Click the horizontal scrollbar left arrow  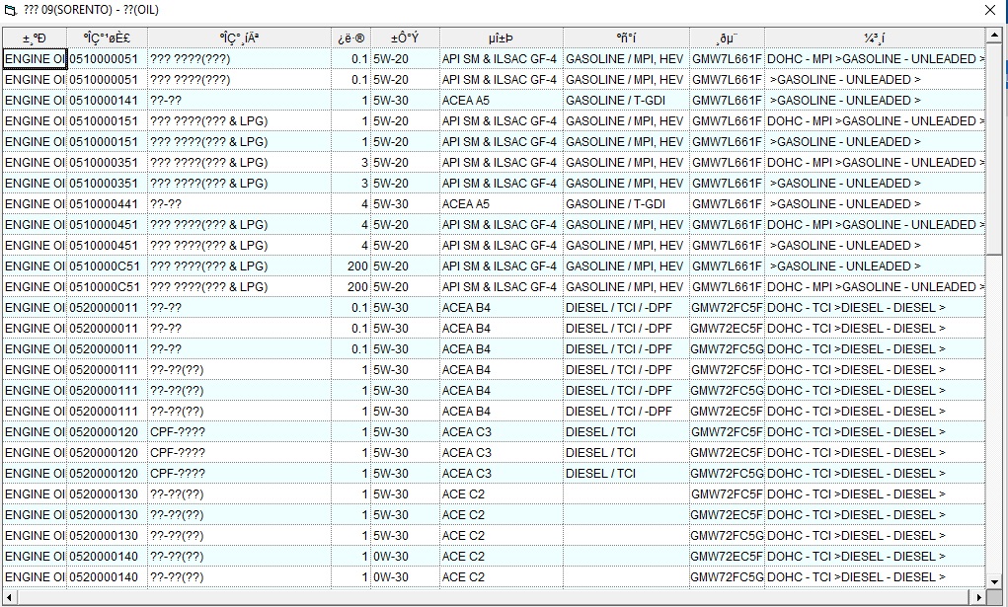(x=9, y=597)
